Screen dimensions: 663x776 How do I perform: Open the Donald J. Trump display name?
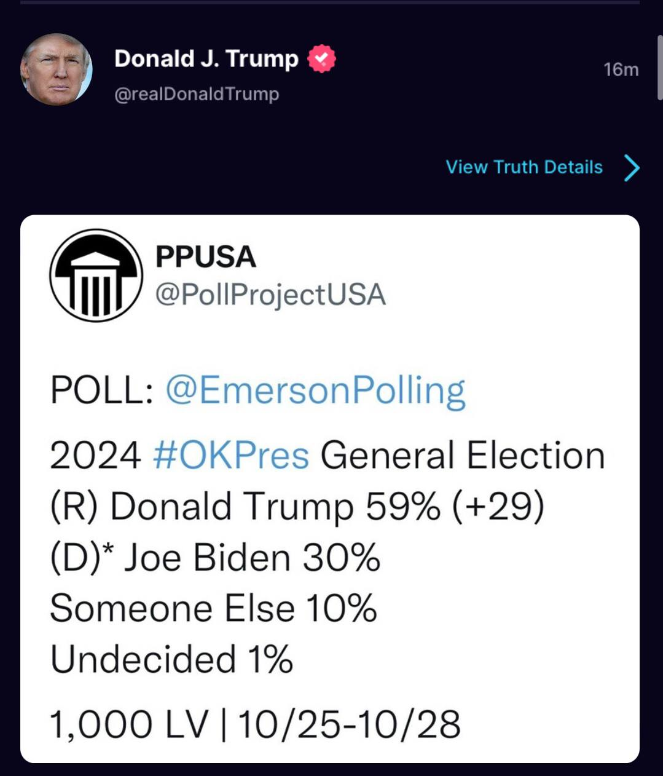206,59
